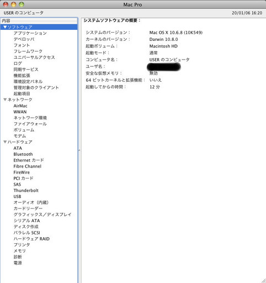Select プリンタ in the sidebar
This screenshot has width=266, height=283.
pyautogui.click(x=22, y=245)
